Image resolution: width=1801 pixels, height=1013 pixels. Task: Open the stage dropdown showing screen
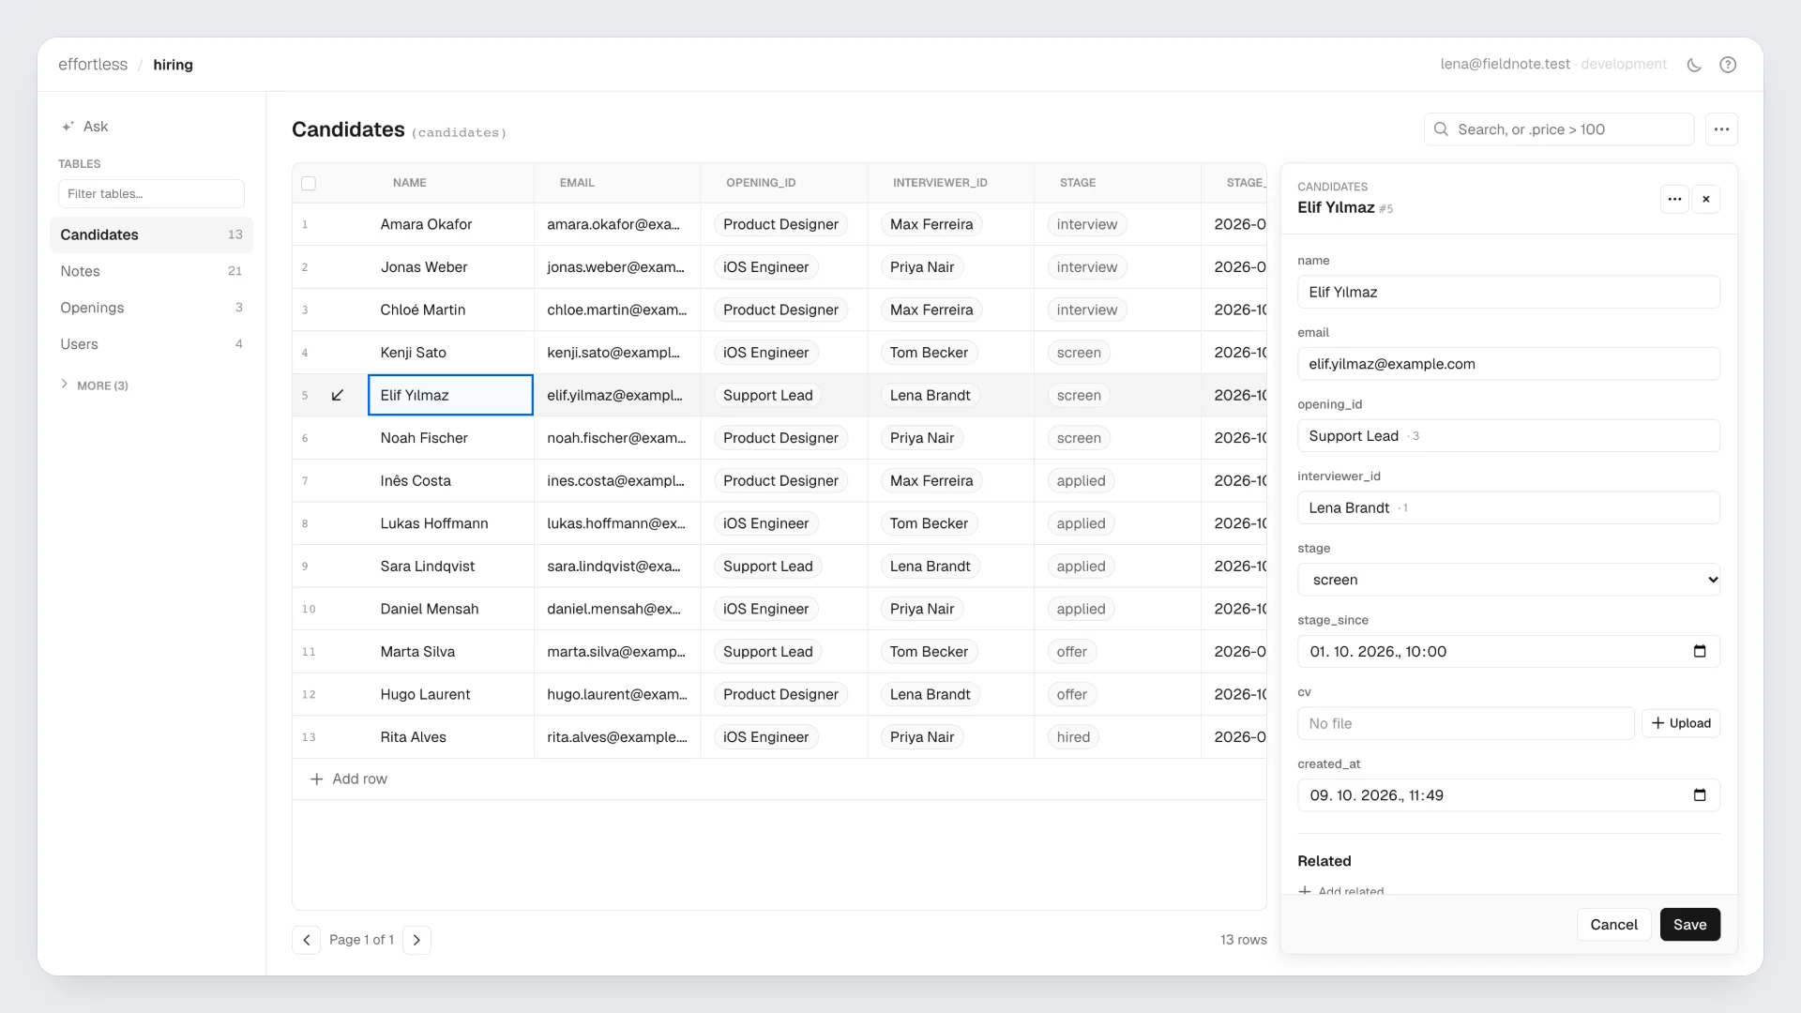tap(1508, 580)
